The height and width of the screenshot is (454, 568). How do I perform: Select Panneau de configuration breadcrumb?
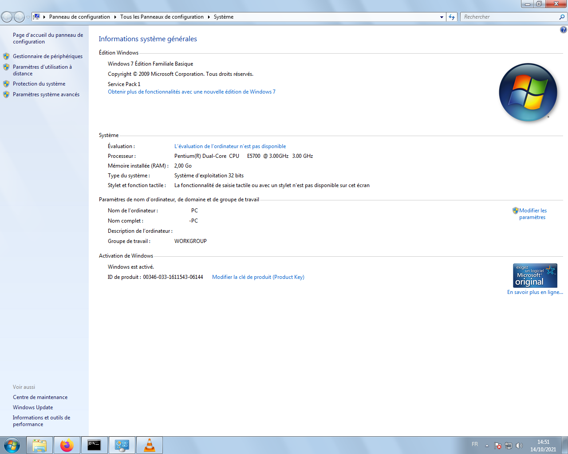click(x=79, y=17)
